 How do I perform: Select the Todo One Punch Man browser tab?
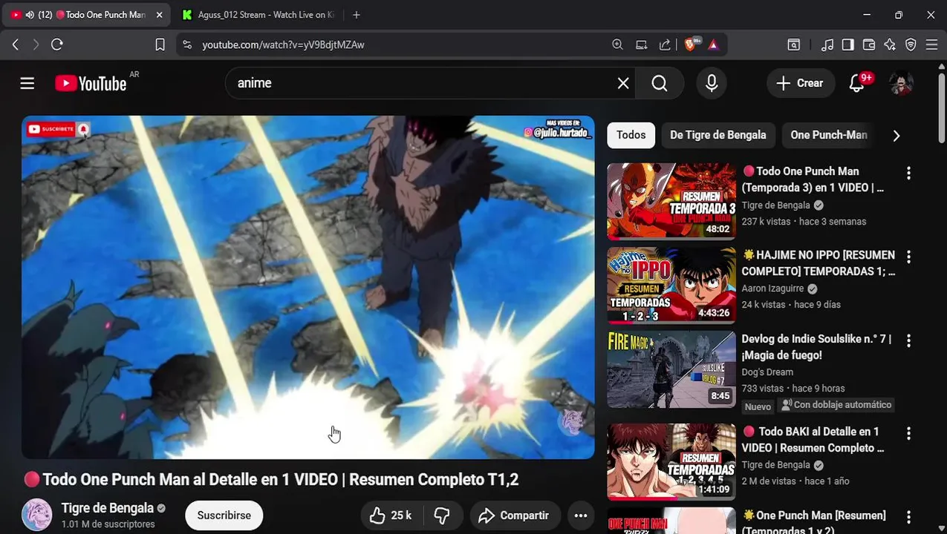pos(88,15)
